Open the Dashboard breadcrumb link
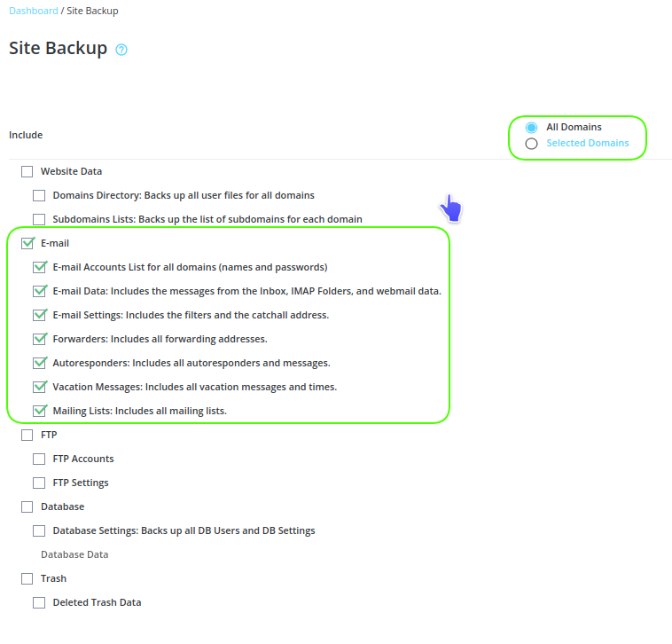 pos(33,11)
